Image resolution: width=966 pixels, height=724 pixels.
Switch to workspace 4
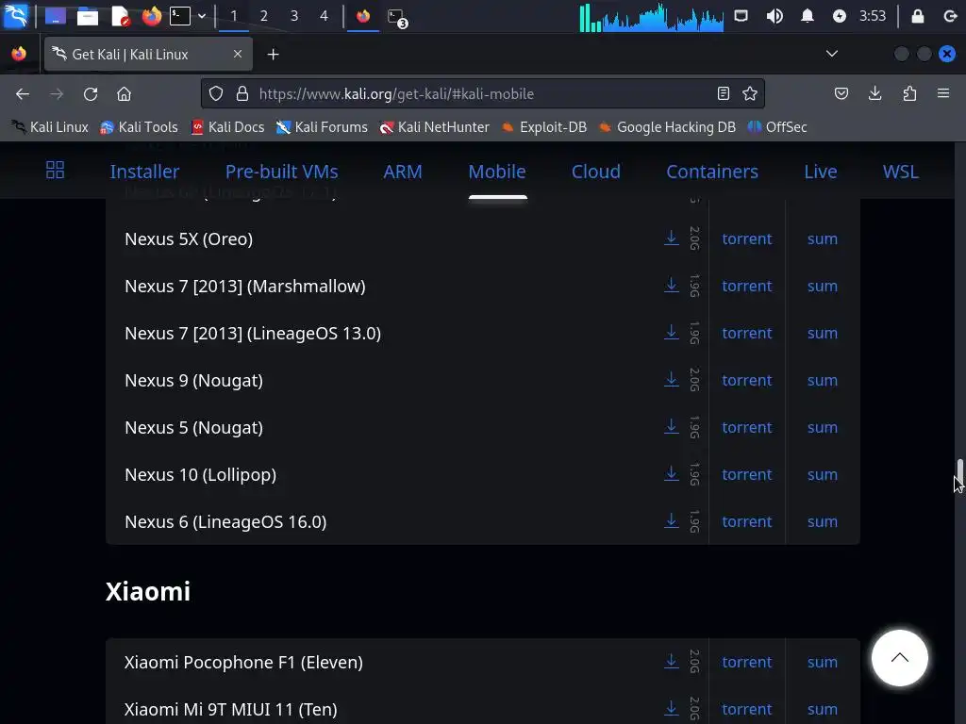[325, 16]
